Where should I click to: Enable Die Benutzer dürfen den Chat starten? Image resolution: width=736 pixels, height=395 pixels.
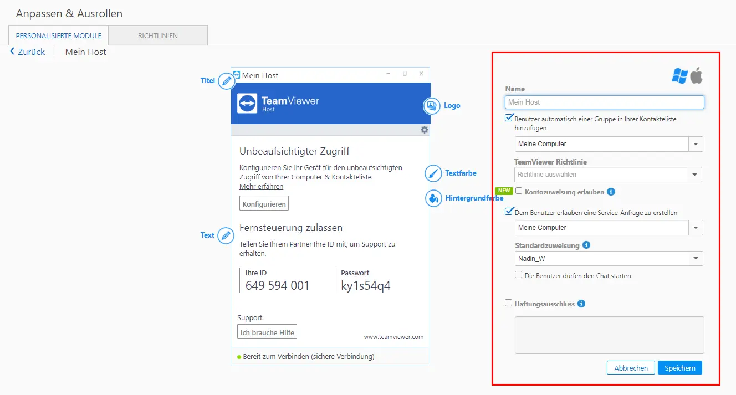click(x=518, y=275)
